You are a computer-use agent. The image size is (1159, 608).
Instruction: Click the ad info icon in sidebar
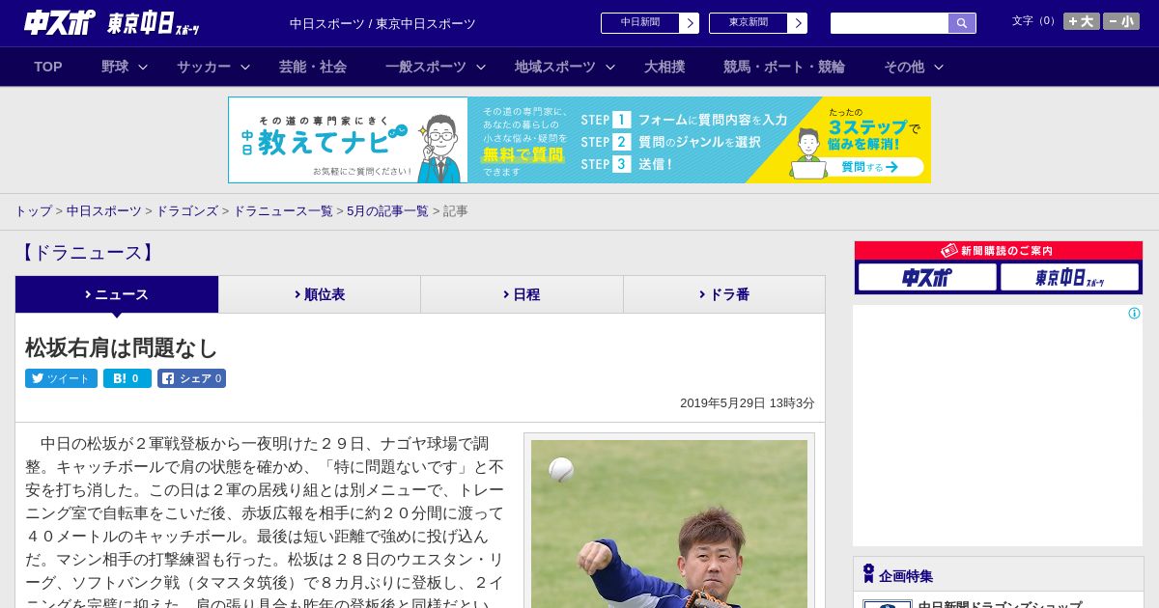[1134, 314]
